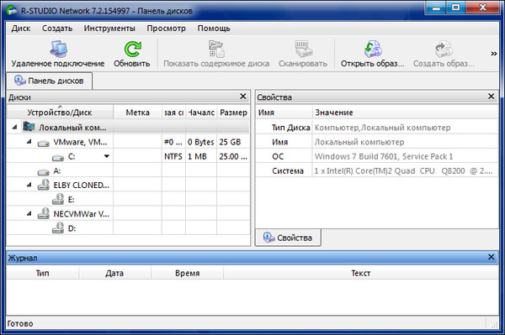
Task: Click the Текст column header in journal
Action: [x=361, y=273]
